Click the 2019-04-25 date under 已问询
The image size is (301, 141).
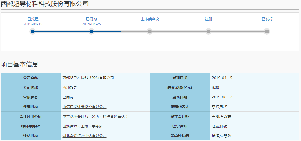click(91, 24)
